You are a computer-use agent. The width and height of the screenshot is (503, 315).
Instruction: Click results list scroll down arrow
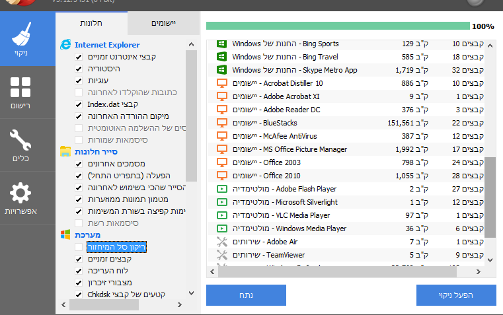click(490, 260)
